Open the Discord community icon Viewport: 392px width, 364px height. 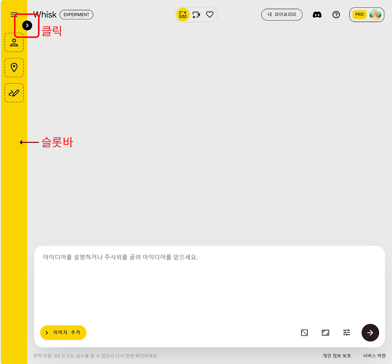(x=317, y=14)
